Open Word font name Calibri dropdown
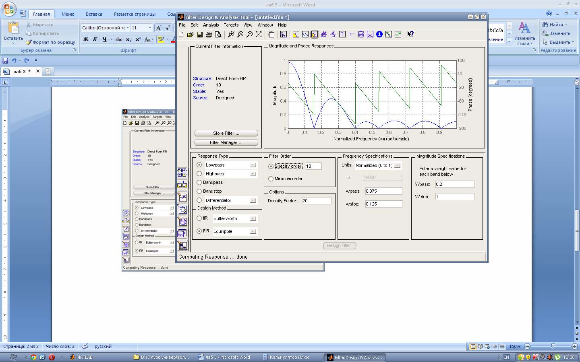580x362 pixels. click(x=128, y=28)
